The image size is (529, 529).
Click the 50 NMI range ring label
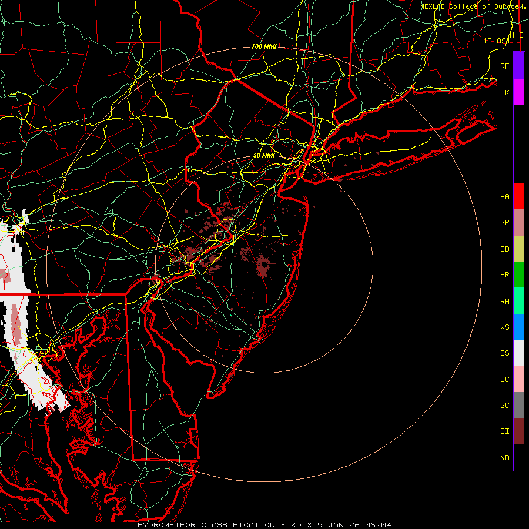pos(264,155)
